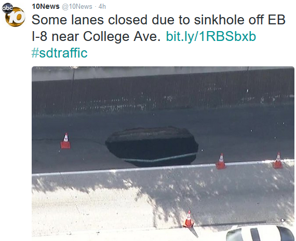Click the leftmost orange cone in the photo
The height and width of the screenshot is (241, 296).
[65, 141]
